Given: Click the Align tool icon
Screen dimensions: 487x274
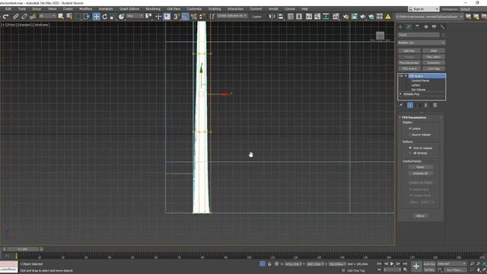Looking at the screenshot, I should [281, 17].
